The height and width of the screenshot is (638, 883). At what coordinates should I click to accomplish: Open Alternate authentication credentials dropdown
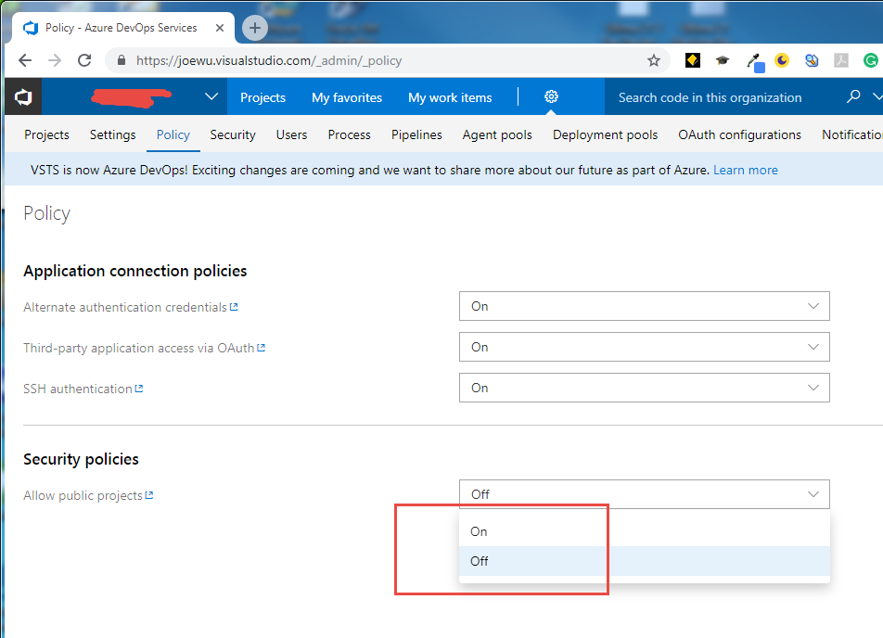point(645,306)
